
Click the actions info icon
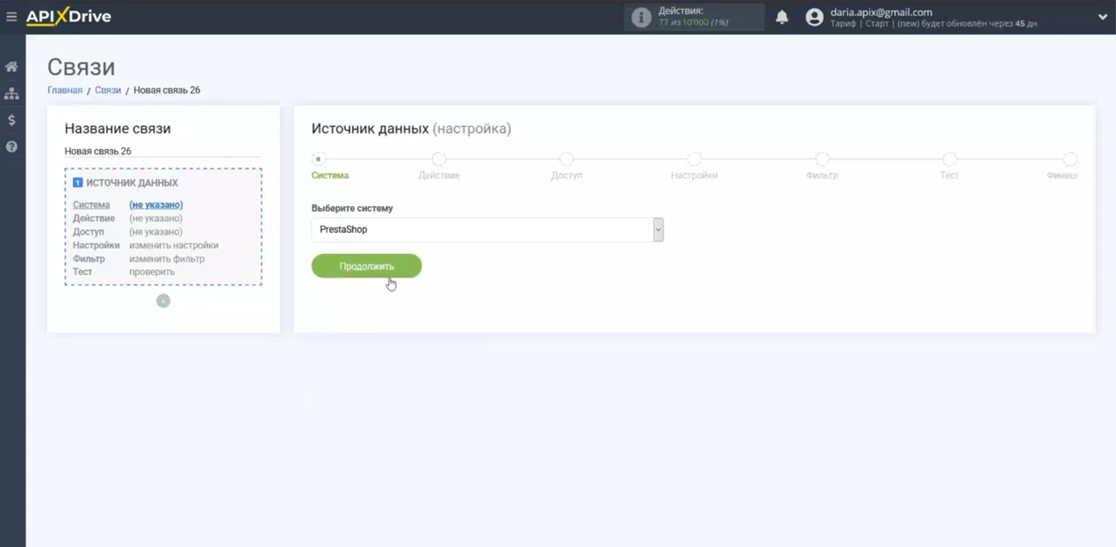[x=641, y=17]
